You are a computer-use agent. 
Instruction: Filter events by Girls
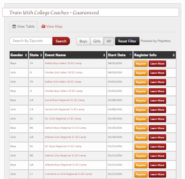pyautogui.click(x=97, y=41)
